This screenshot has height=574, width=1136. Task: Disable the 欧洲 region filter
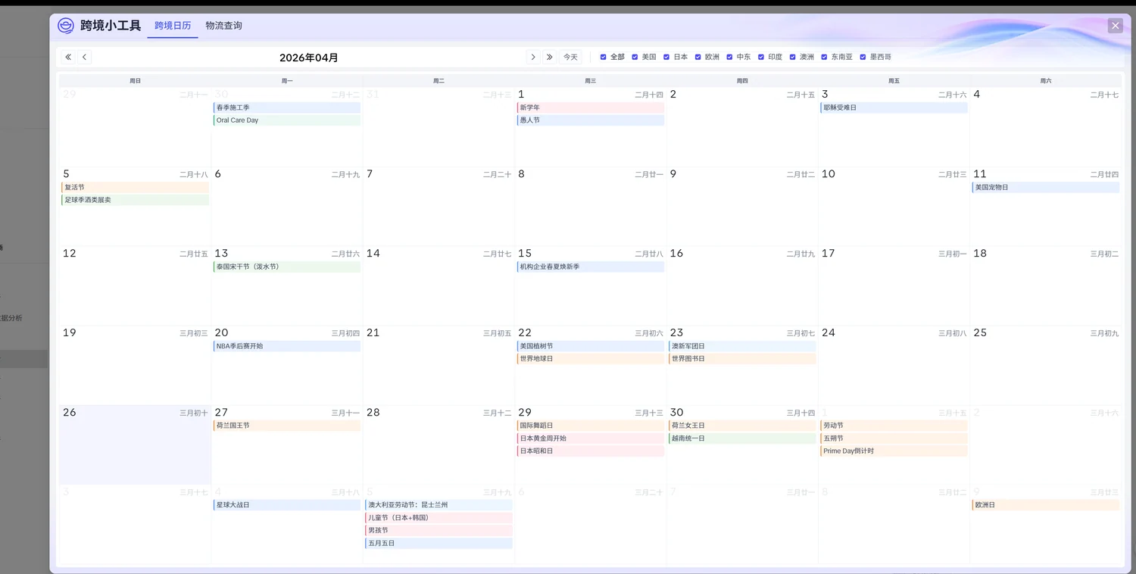(698, 57)
